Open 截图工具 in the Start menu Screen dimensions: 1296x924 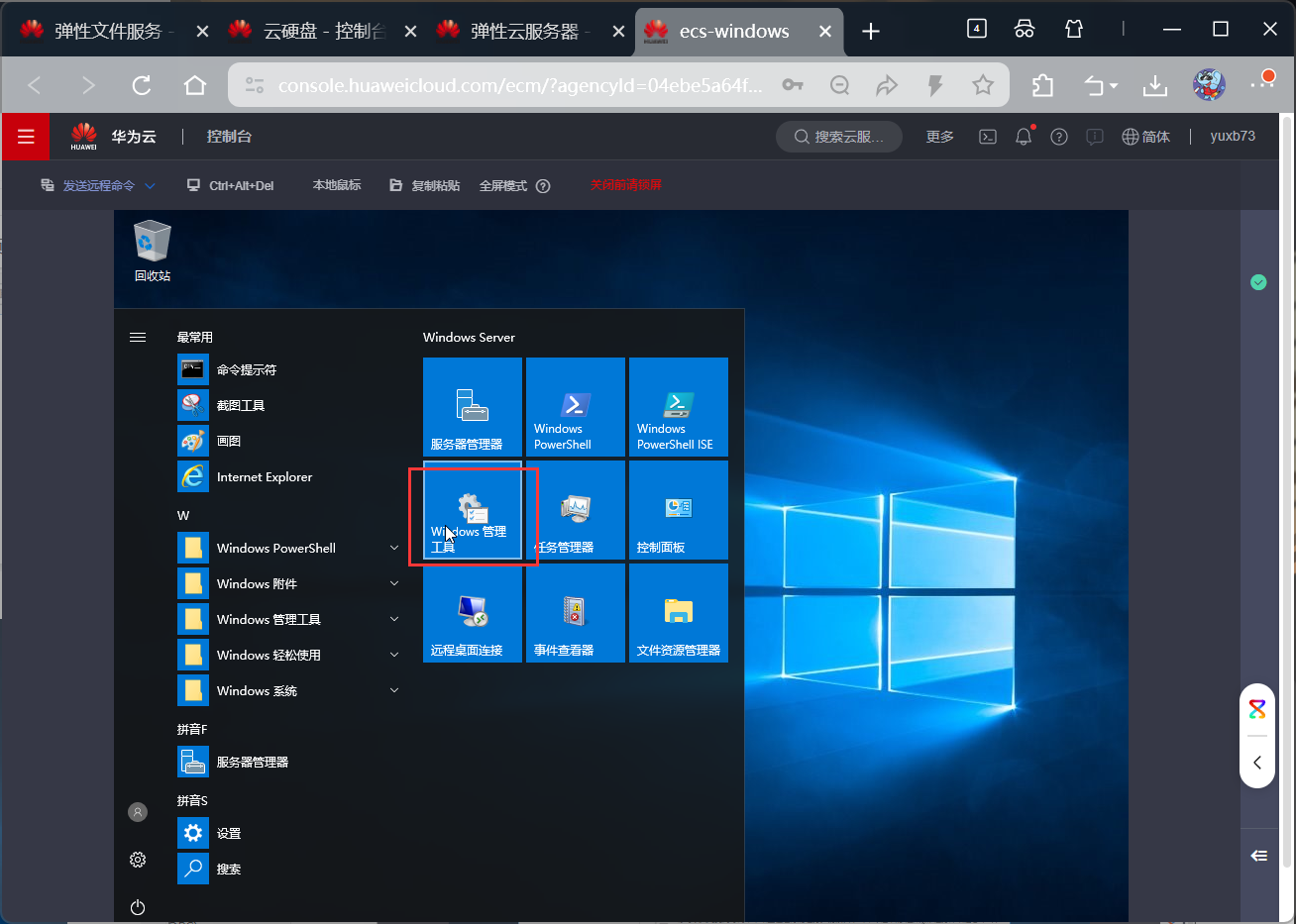coord(288,405)
